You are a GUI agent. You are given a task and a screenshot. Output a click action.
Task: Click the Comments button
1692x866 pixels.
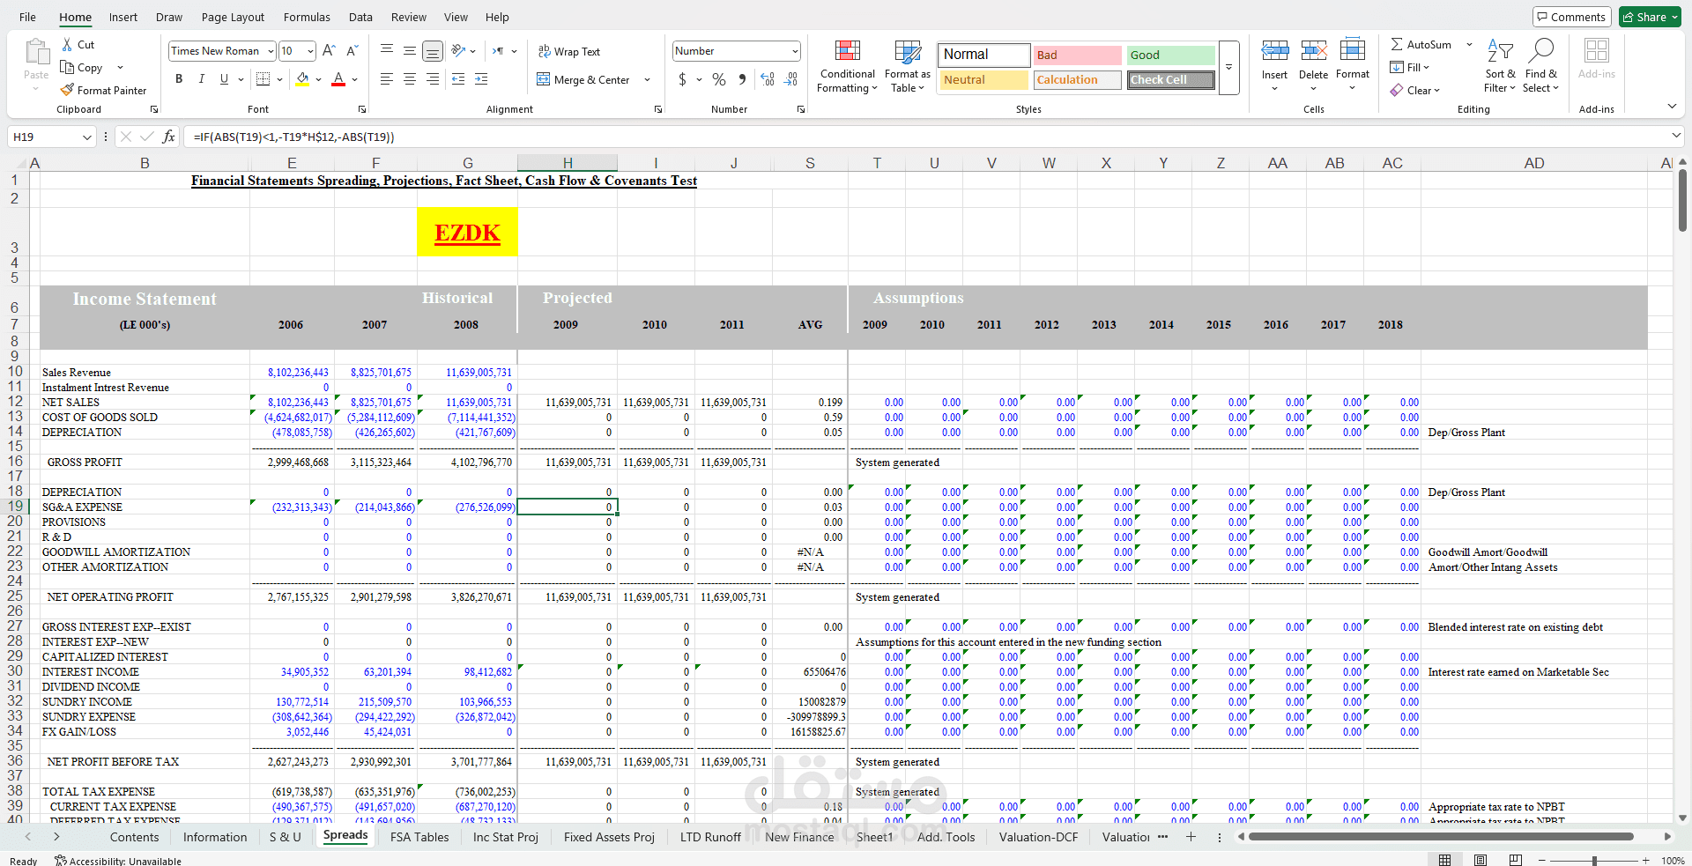1571,17
